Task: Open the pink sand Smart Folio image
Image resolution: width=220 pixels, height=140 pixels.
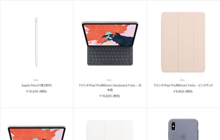Action: coord(183,42)
